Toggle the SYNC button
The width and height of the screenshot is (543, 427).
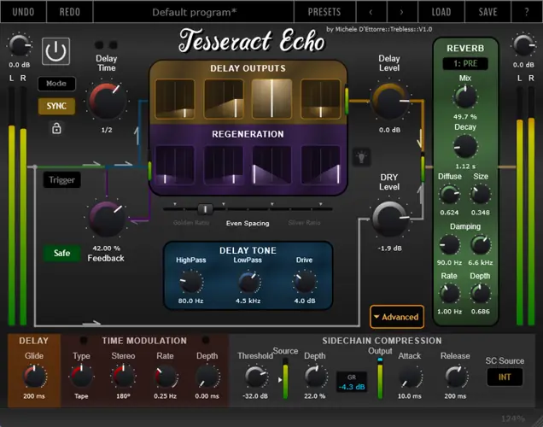coord(56,106)
